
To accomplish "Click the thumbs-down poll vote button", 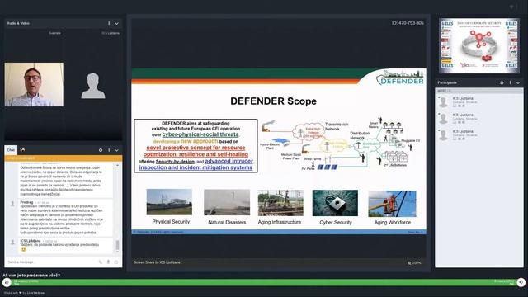I will (521, 282).
